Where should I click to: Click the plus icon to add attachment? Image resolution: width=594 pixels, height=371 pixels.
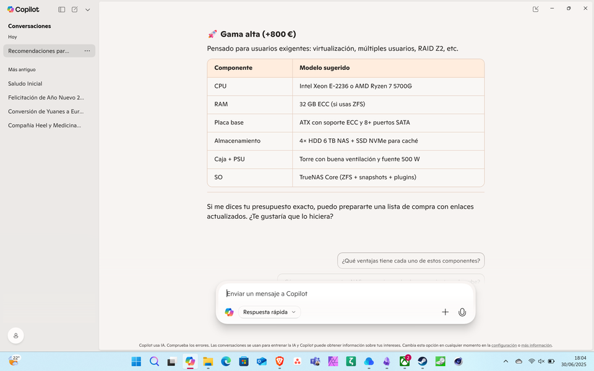click(x=445, y=312)
